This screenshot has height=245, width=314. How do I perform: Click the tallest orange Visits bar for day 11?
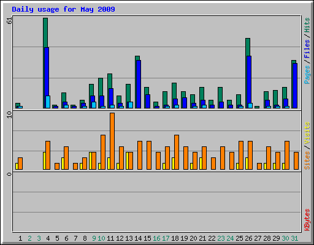pyautogui.click(x=112, y=141)
